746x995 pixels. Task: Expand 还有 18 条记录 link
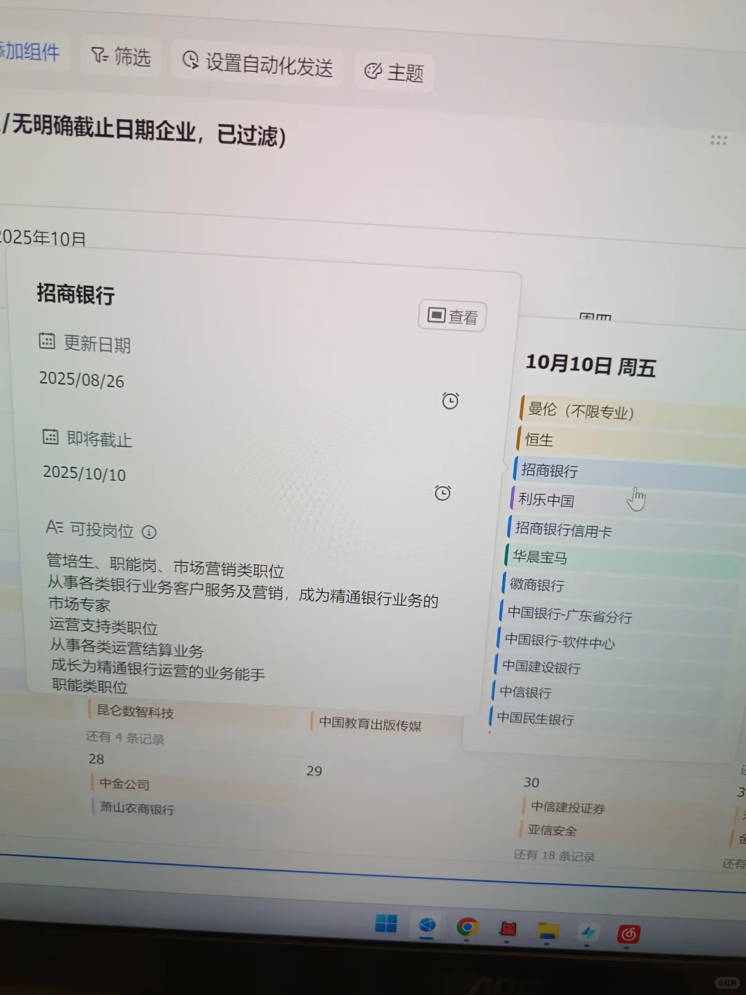[x=554, y=856]
